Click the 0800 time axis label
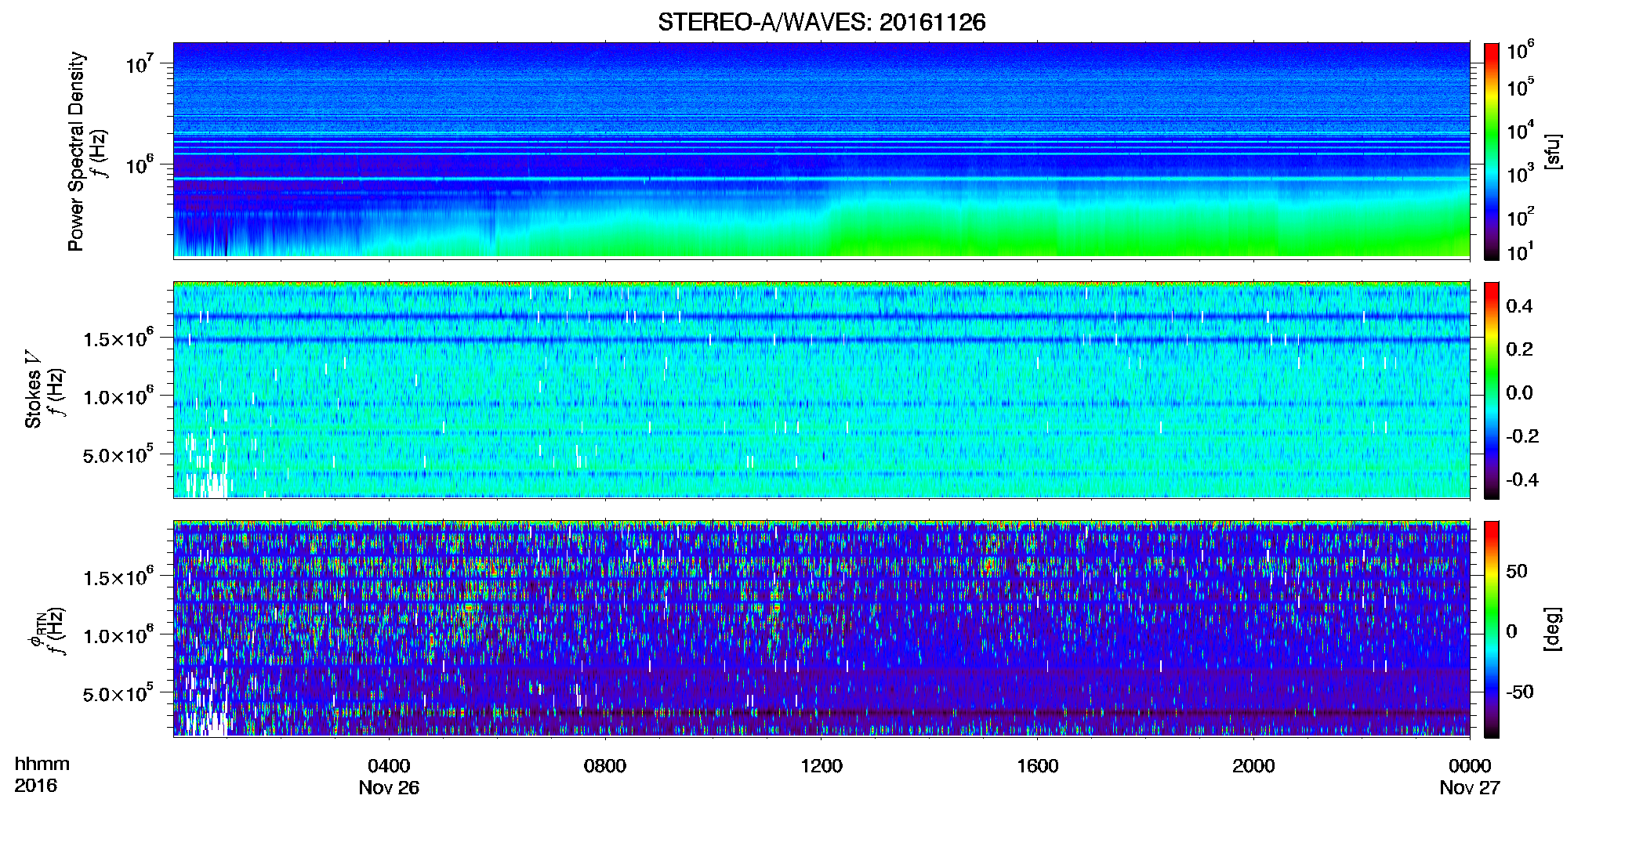 pos(605,766)
